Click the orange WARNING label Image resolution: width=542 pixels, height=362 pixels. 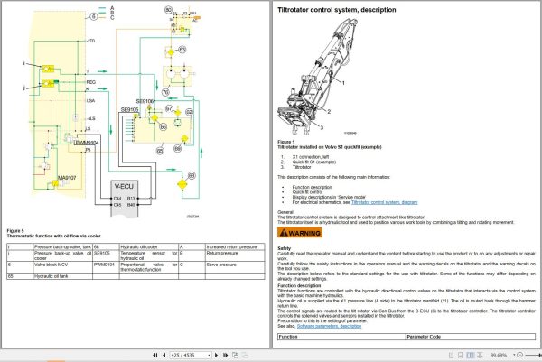(300, 233)
